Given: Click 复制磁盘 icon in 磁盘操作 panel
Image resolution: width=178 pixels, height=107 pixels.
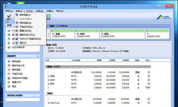Looking at the screenshot, I should [9, 61].
